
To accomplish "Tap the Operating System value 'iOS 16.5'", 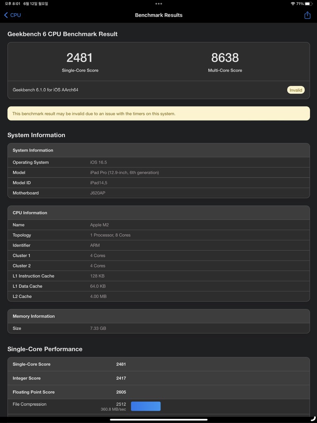I will (98, 162).
